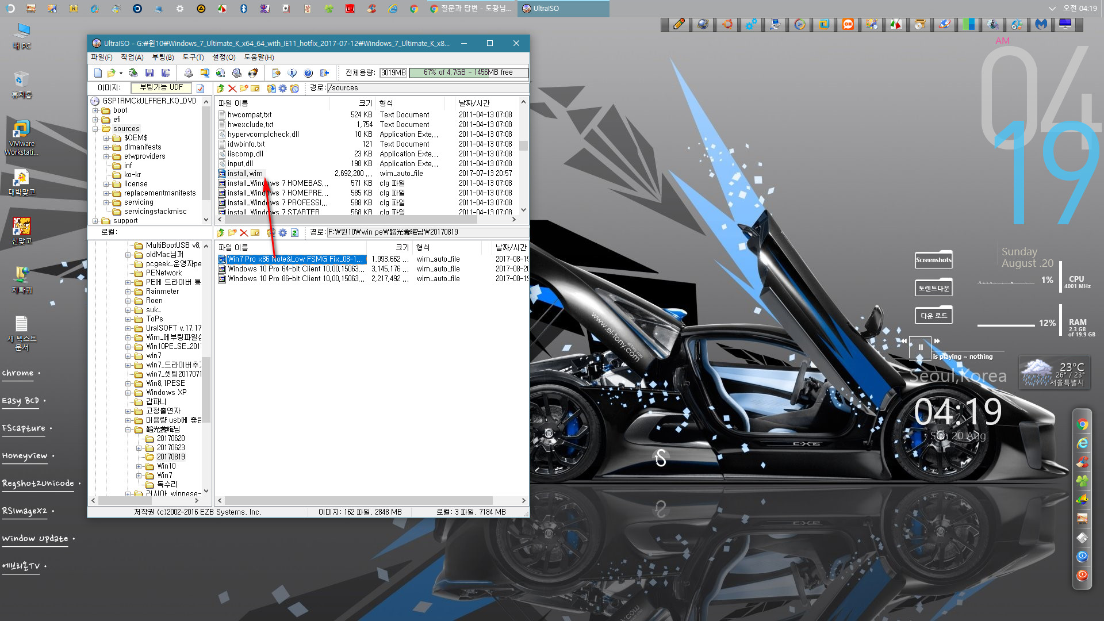Viewport: 1104px width, 621px height.
Task: Click the Help question mark icon
Action: [x=308, y=73]
